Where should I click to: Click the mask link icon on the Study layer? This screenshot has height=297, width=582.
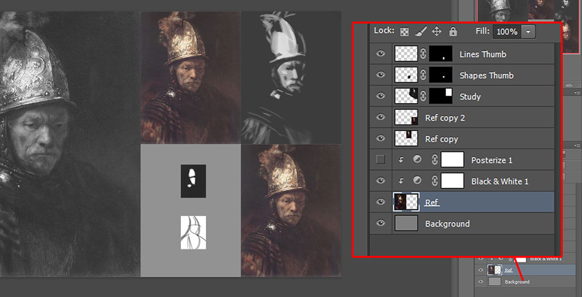pos(423,97)
